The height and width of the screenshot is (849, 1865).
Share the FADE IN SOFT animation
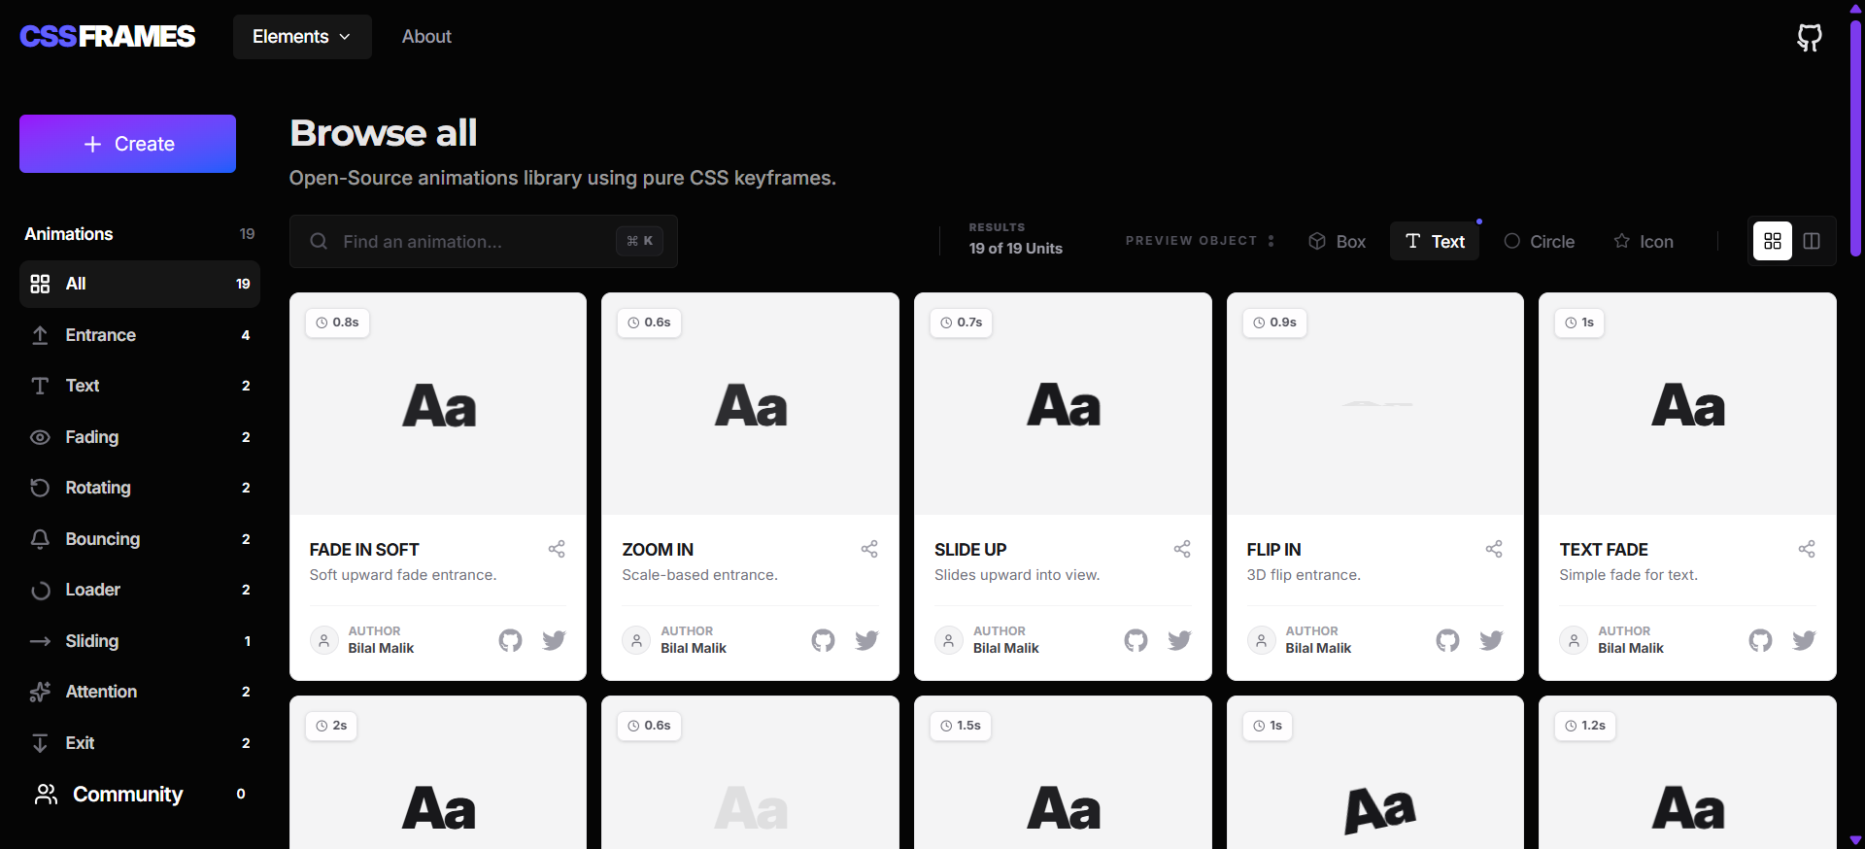(x=557, y=549)
